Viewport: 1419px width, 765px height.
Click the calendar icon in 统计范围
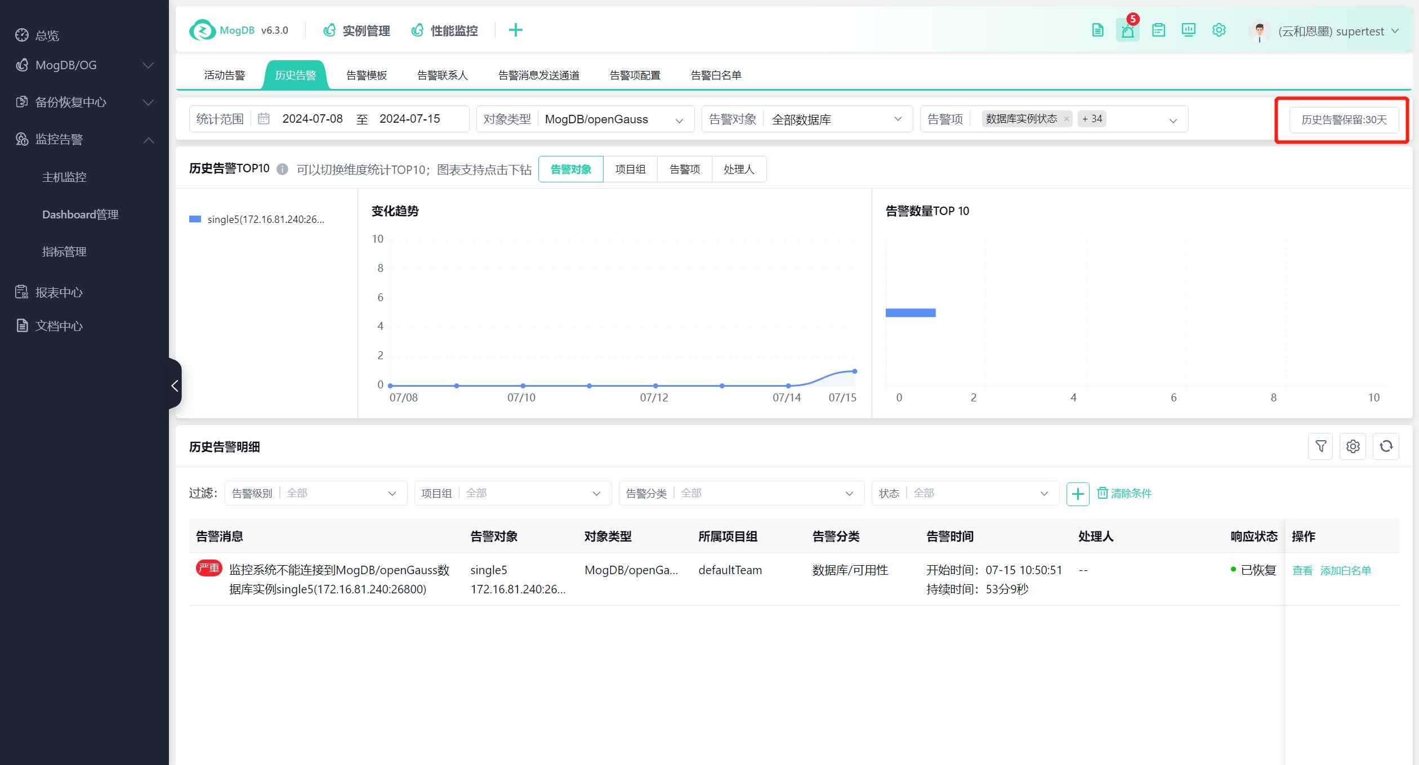tap(264, 119)
